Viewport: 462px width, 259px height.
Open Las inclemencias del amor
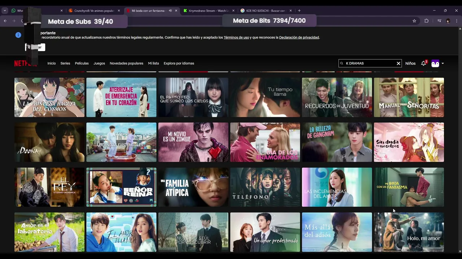pos(337,187)
